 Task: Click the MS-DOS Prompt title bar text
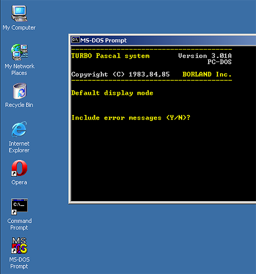[x=104, y=40]
